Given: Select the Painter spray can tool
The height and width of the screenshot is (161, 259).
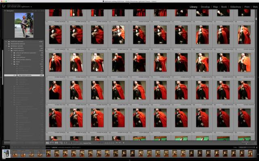Looking at the screenshot, I should (71, 143).
